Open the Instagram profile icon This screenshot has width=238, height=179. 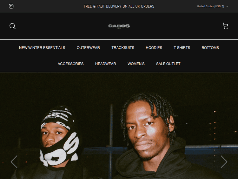click(x=11, y=6)
